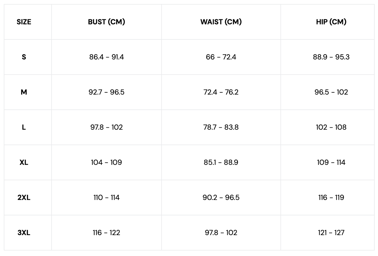Viewport: 378px width, 256px height.
Task: Click hip value 109 – 114
Action: click(331, 162)
